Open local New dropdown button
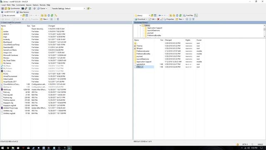The width and height of the screenshot is (266, 150). tap(44, 19)
